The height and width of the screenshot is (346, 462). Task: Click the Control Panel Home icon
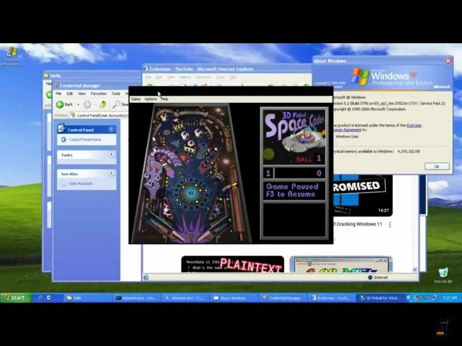click(x=64, y=140)
